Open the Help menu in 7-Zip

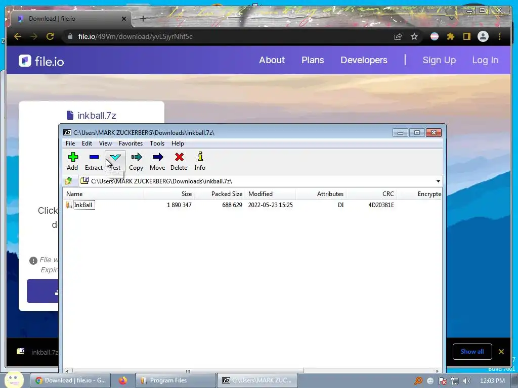[x=178, y=143]
